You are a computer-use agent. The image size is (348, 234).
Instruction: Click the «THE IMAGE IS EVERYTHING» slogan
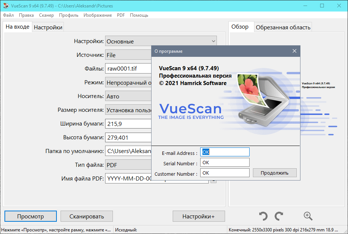coord(191,117)
